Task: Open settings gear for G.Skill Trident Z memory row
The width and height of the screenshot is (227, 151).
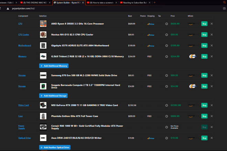Action: point(166,57)
